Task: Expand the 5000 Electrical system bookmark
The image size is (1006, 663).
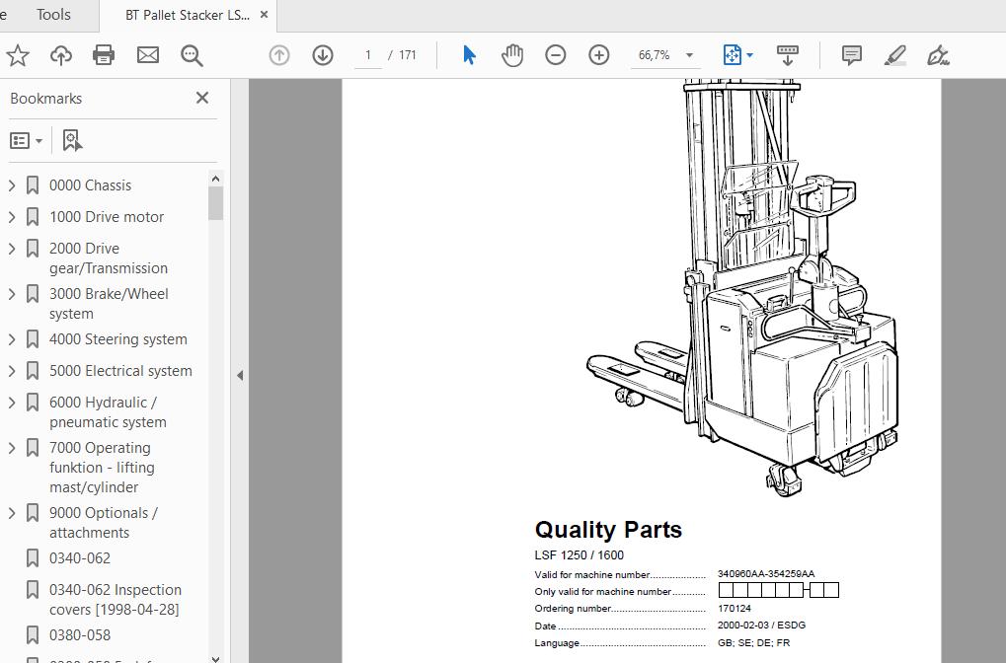Action: [x=12, y=371]
